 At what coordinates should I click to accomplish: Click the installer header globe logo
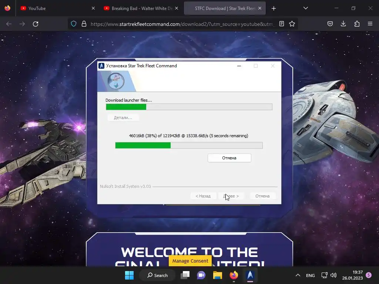click(116, 81)
